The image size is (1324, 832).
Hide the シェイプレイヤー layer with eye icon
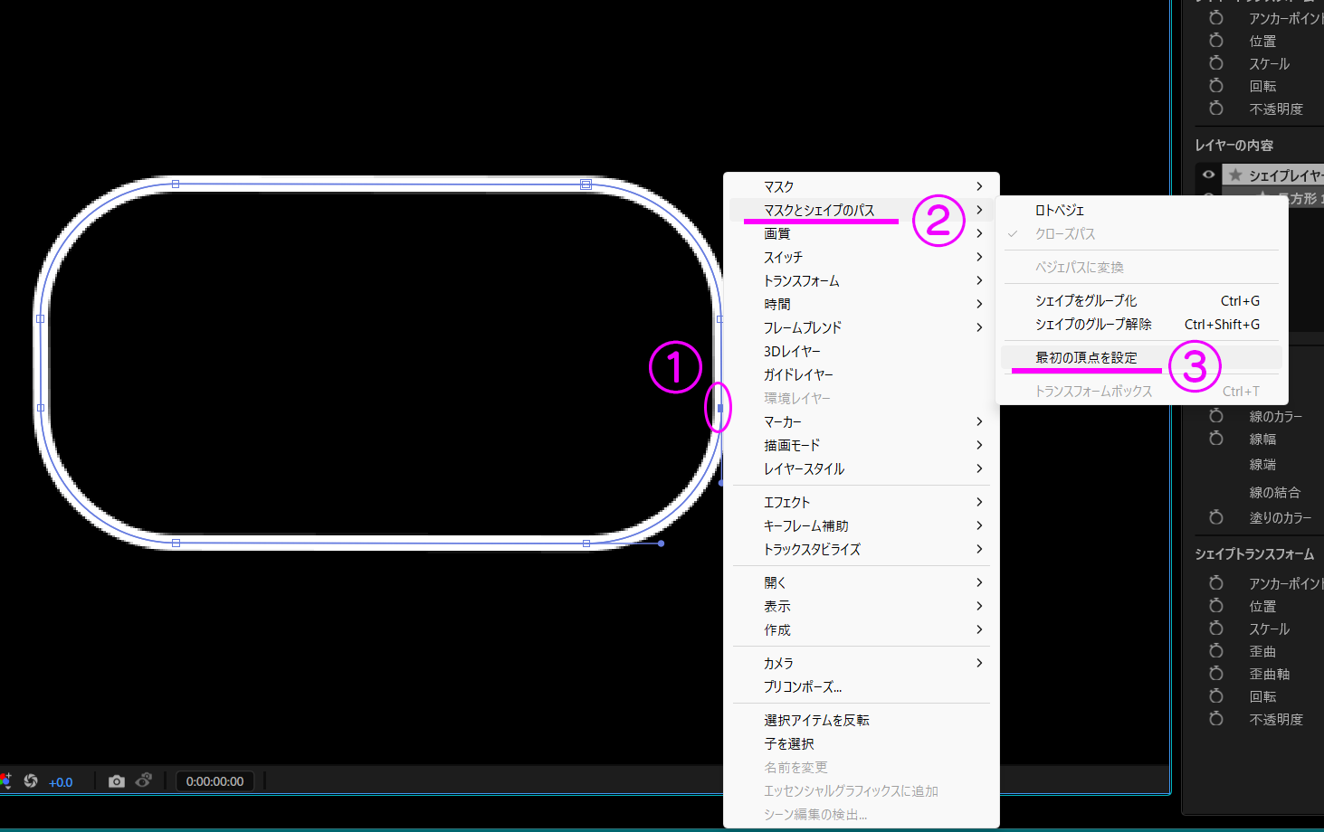[1208, 175]
